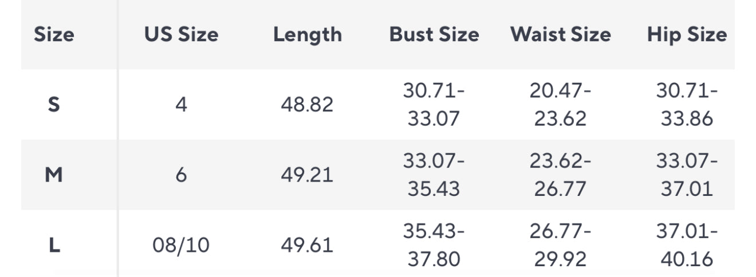The height and width of the screenshot is (277, 756).
Task: Click bust size 30.71-33.07 cell
Action: point(434,105)
